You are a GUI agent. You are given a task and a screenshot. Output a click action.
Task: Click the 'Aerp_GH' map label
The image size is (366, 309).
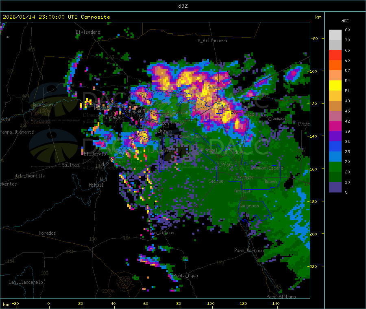(x=243, y=191)
